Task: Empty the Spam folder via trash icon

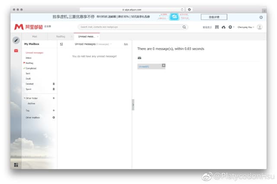Action: tap(54, 89)
